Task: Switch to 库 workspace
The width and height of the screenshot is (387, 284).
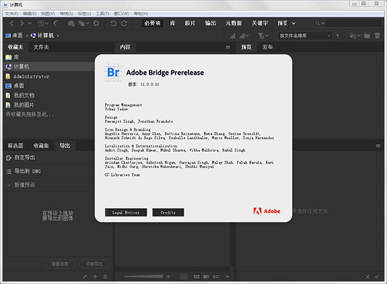Action: pos(172,23)
